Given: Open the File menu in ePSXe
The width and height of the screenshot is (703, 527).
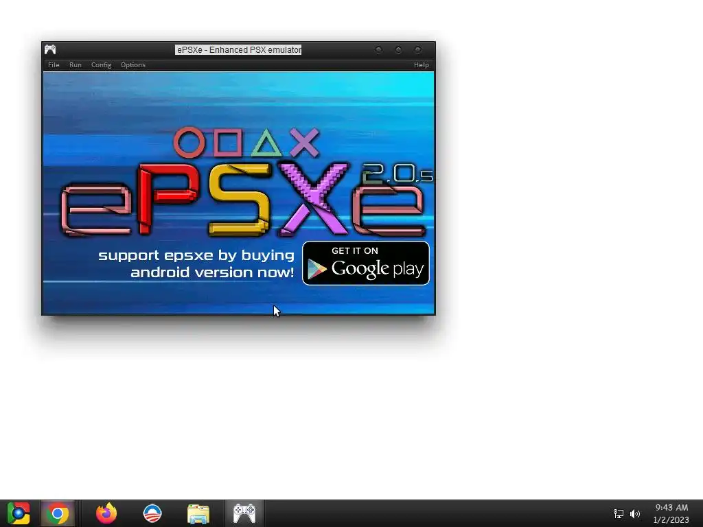Looking at the screenshot, I should 54,65.
